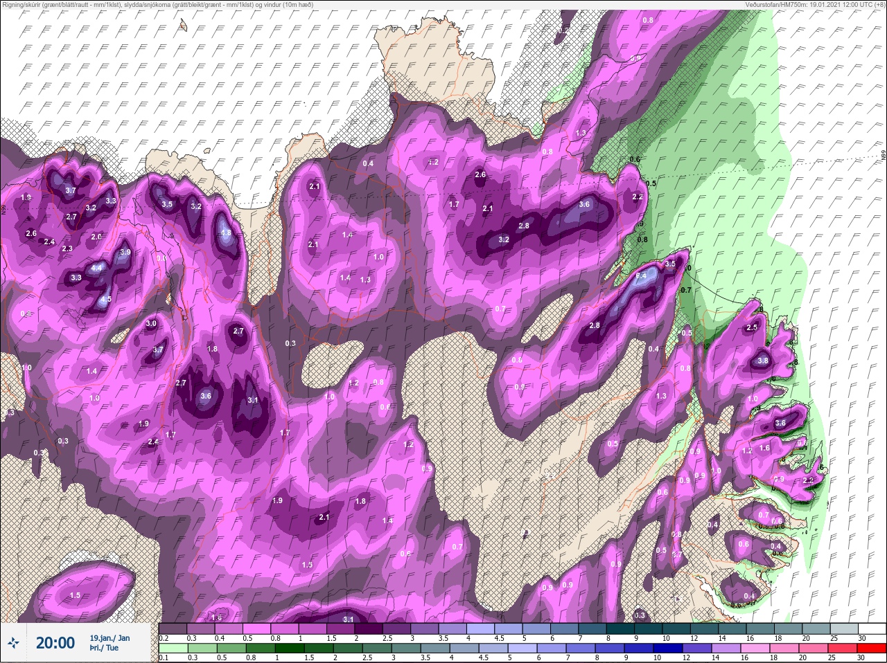Select the red lower legend swatch at 30
Image resolution: width=887 pixels, height=663 pixels.
click(x=872, y=648)
